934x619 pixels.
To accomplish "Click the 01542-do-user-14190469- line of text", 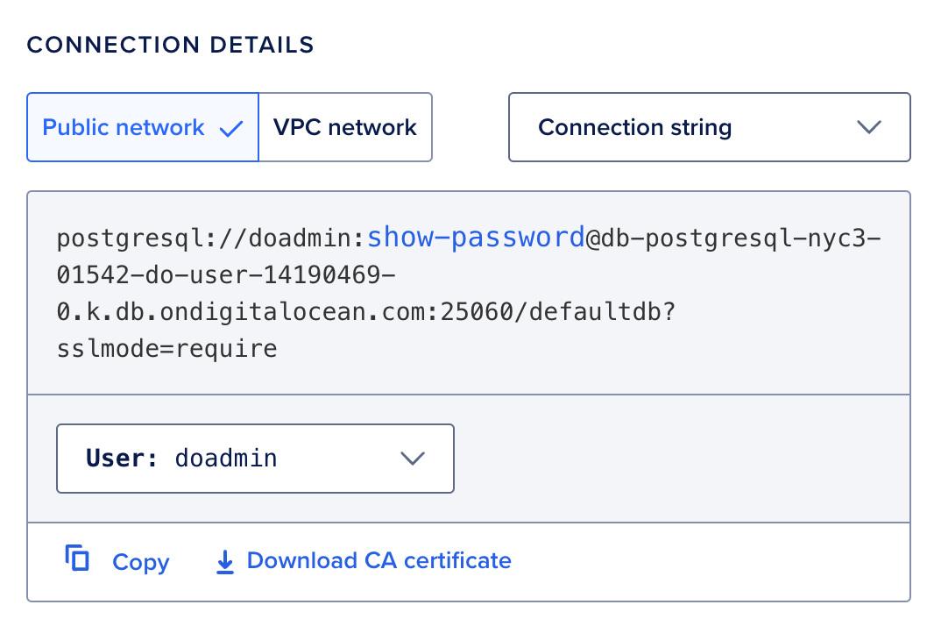I will click(226, 275).
